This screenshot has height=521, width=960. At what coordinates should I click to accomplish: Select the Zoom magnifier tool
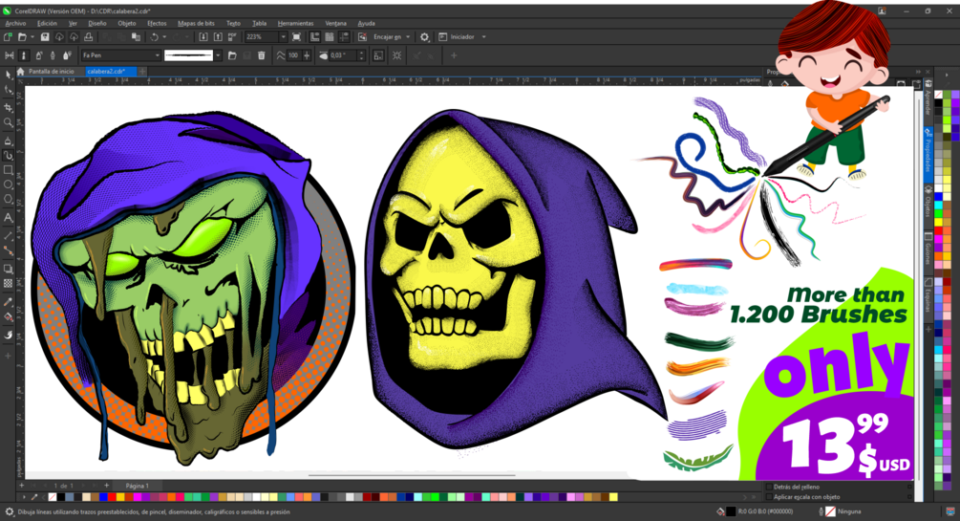[8, 122]
